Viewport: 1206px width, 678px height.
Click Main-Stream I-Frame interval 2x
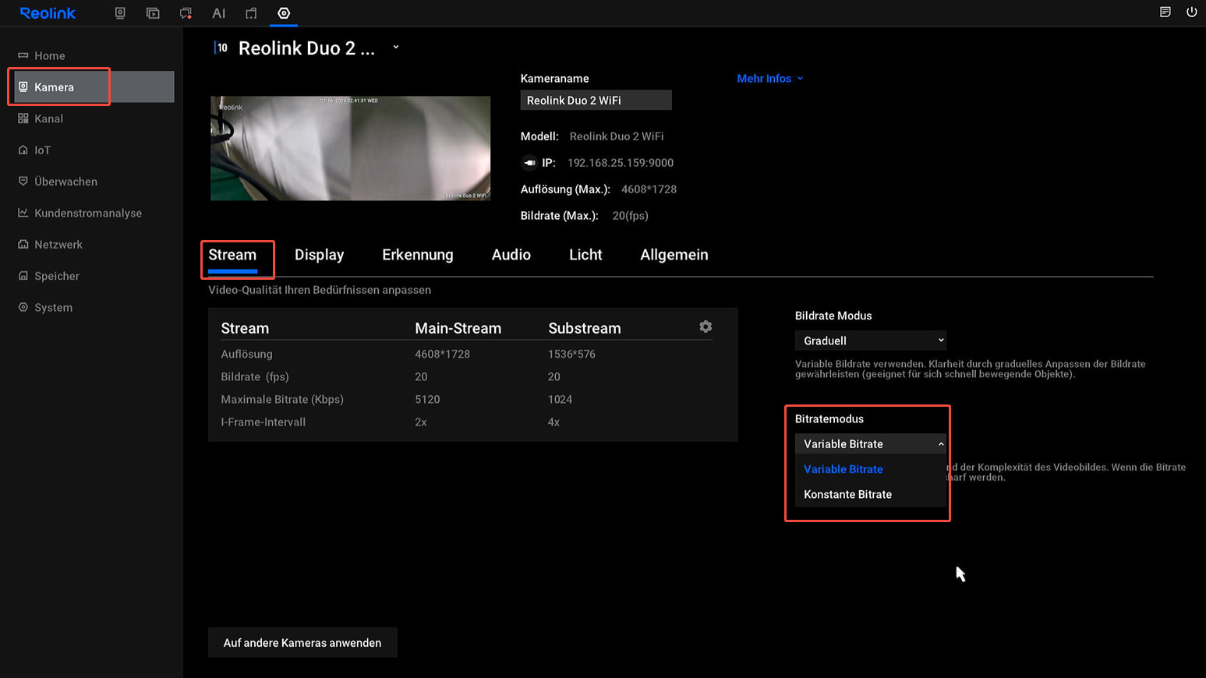421,422
